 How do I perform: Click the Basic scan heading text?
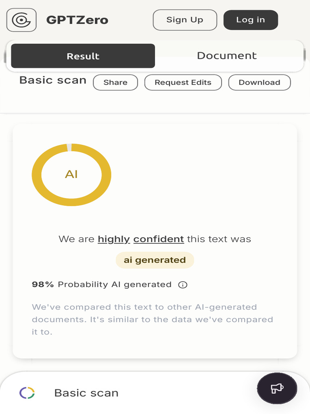(53, 80)
